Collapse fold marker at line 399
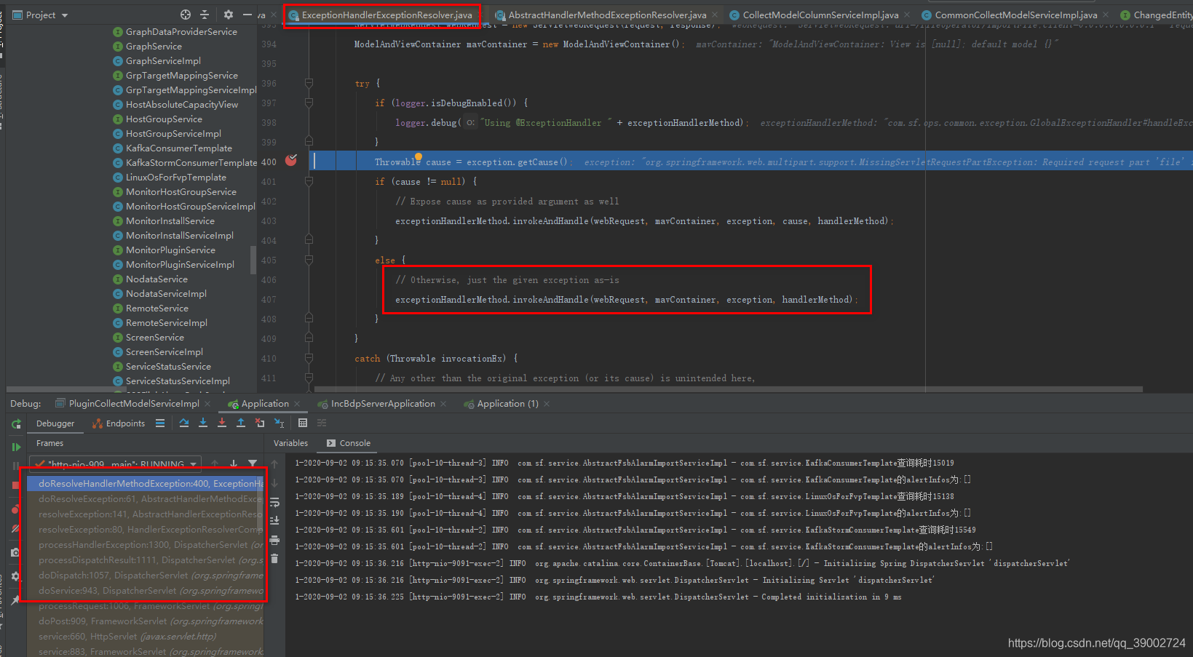Viewport: 1193px width, 657px height. point(309,142)
